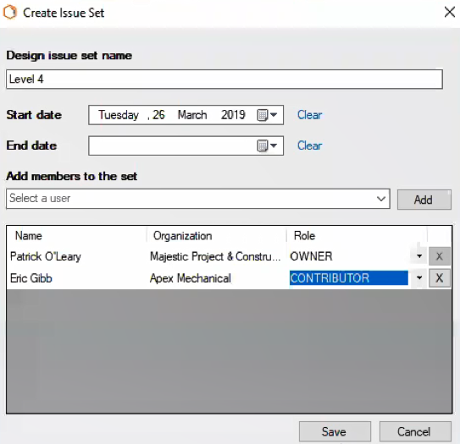Clear the End date value
This screenshot has height=444, width=460.
[x=309, y=145]
